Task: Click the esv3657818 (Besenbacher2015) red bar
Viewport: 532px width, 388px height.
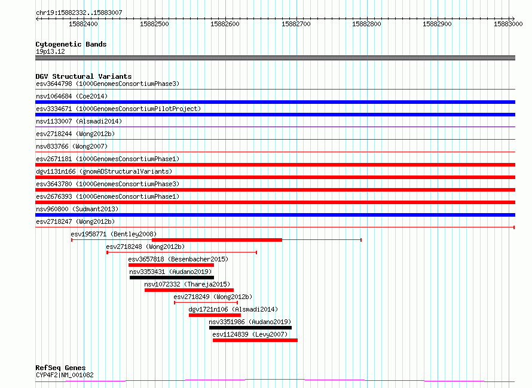Action: tap(171, 265)
